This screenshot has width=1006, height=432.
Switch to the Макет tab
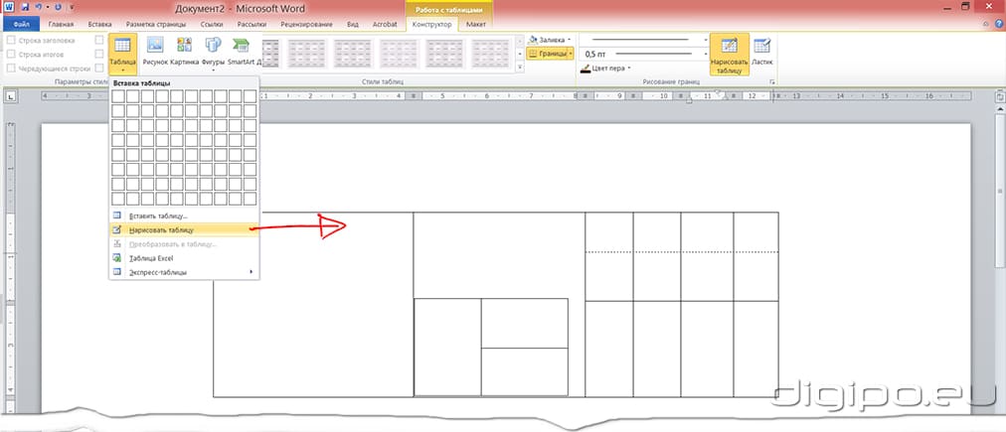477,23
